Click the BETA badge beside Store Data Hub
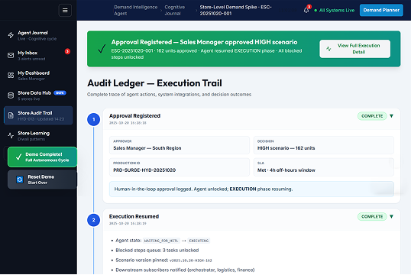The height and width of the screenshot is (275, 411). (x=60, y=92)
